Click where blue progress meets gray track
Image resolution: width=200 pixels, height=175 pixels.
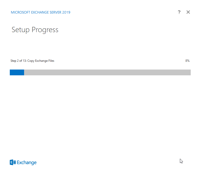(x=24, y=72)
